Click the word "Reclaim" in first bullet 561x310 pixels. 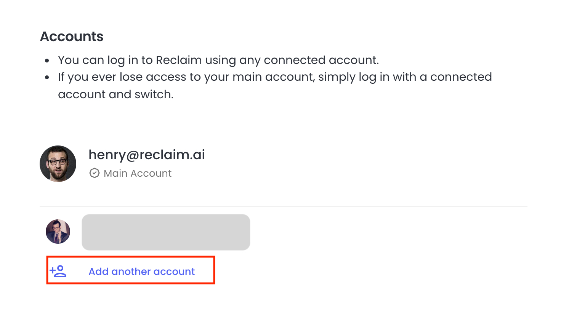pyautogui.click(x=179, y=60)
